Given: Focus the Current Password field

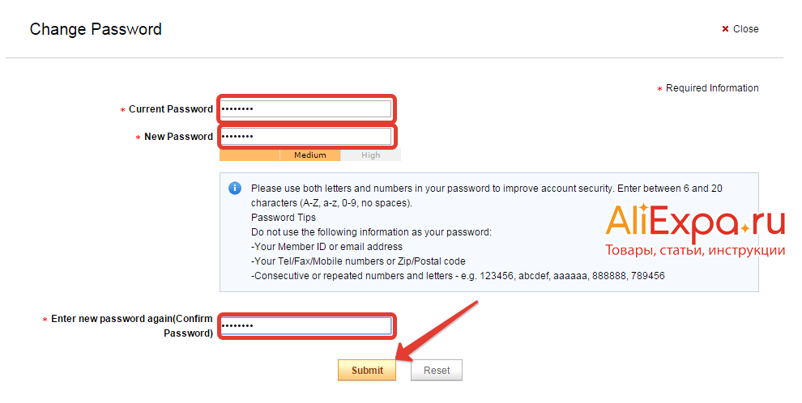Looking at the screenshot, I should click(305, 109).
